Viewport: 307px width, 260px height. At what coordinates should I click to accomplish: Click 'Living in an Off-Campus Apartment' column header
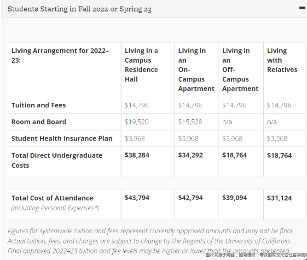tap(240, 70)
